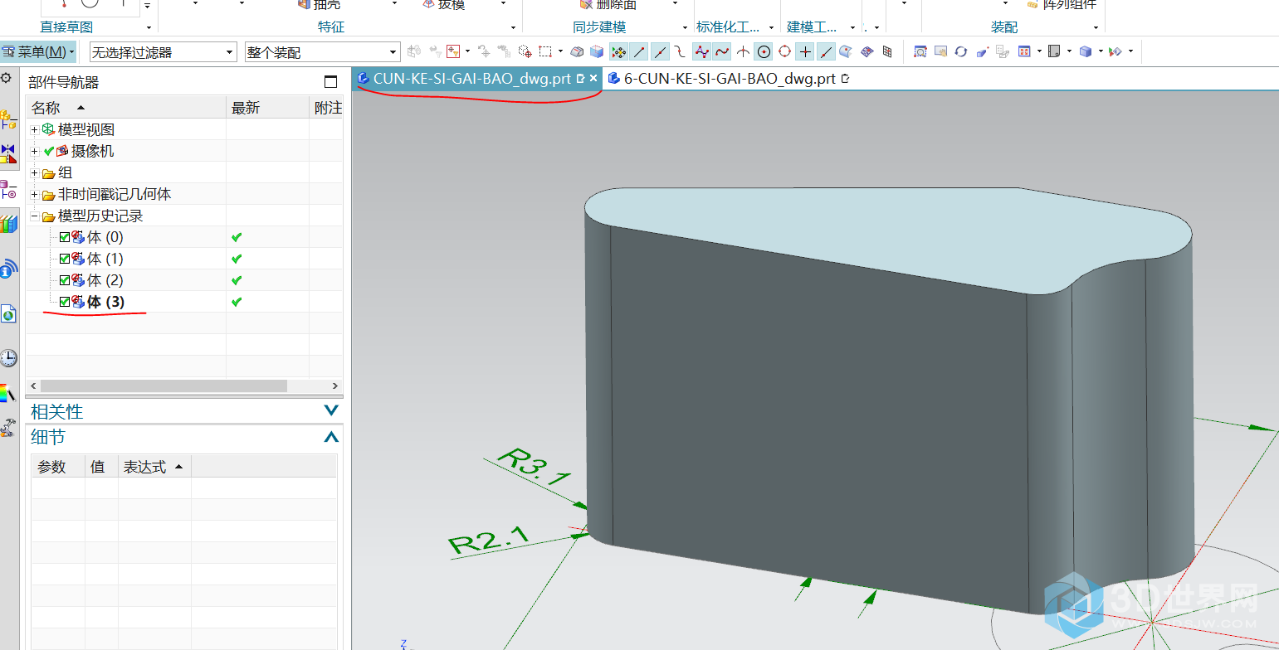Click the 阵列组件 (Pattern Component) icon
This screenshot has width=1279, height=650.
(x=1032, y=5)
